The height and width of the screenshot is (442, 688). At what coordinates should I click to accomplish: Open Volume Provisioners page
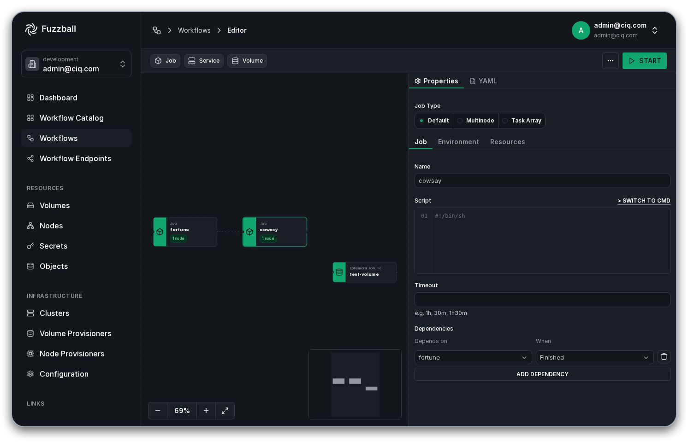pos(76,333)
